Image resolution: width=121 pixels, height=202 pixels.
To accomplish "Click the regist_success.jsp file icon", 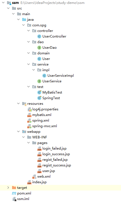I will (x=39, y=165).
